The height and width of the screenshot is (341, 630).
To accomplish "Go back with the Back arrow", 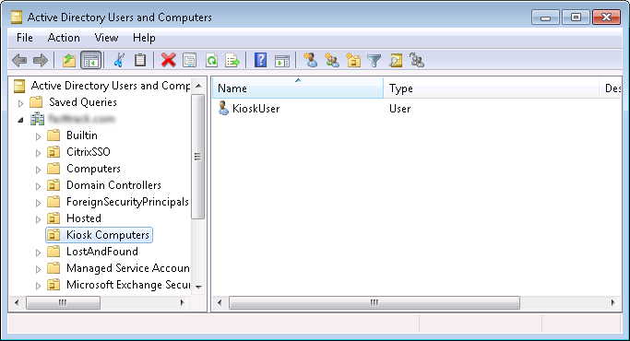I will pyautogui.click(x=19, y=61).
